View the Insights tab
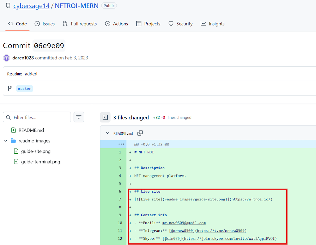 [x=213, y=24]
